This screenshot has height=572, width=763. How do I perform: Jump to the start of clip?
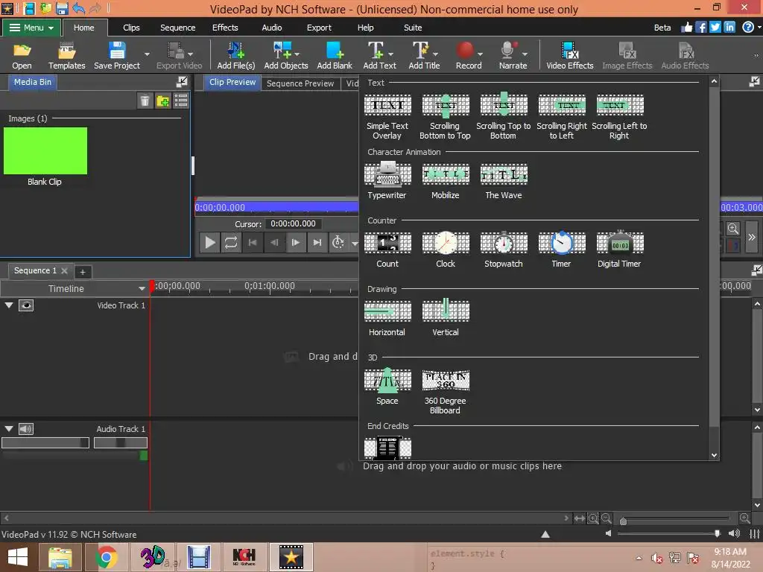(253, 242)
